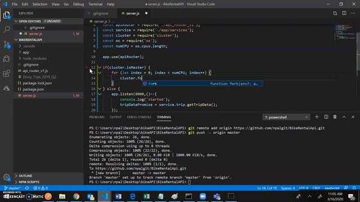Open the Selection menu
The width and height of the screenshot is (360, 202).
(x=40, y=4)
